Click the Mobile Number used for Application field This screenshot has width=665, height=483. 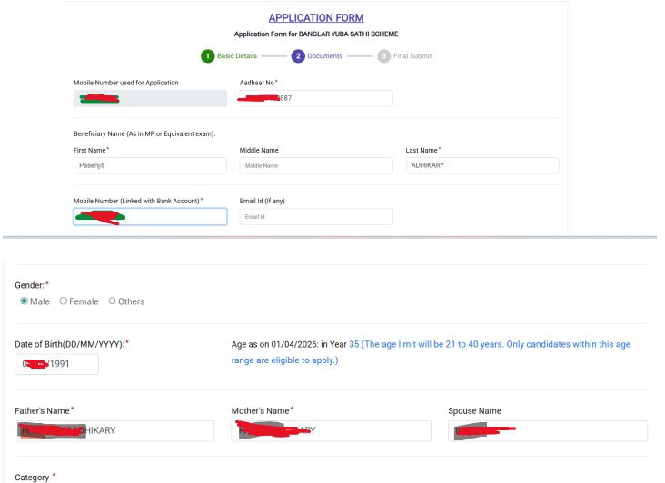[x=150, y=98]
